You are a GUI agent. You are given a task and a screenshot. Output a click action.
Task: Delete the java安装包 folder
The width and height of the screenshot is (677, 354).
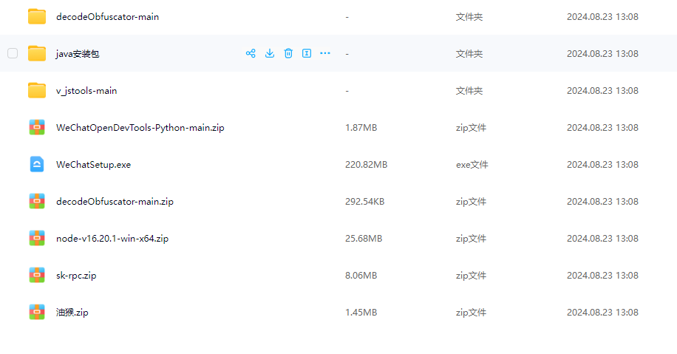tap(288, 53)
